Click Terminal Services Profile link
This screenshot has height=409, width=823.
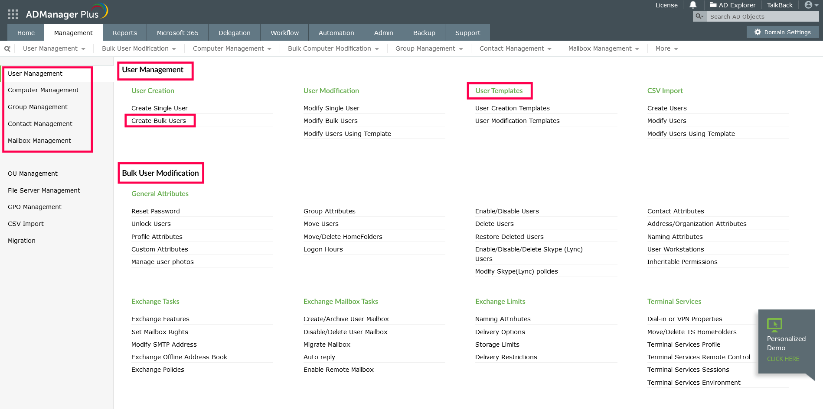tap(683, 345)
